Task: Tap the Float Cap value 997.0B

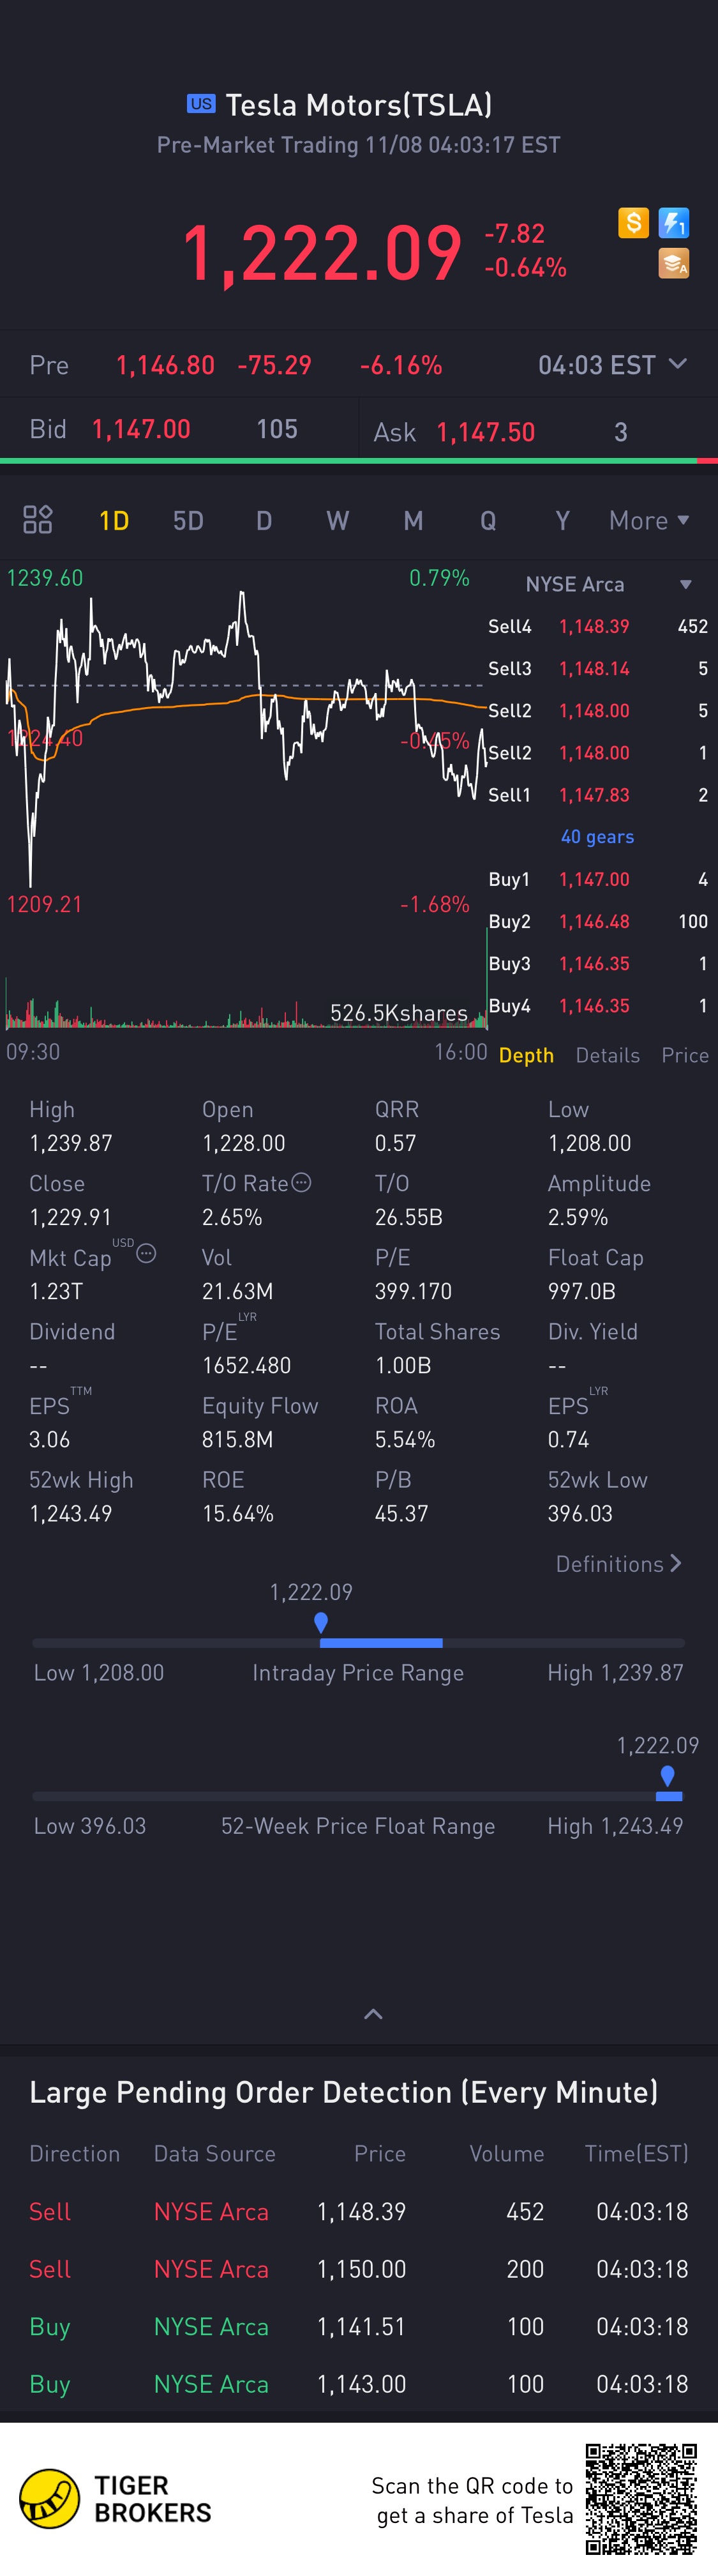Action: (581, 1291)
